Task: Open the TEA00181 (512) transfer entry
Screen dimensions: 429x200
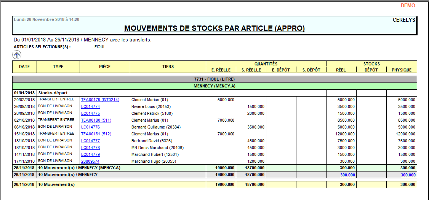Action: pos(96,134)
